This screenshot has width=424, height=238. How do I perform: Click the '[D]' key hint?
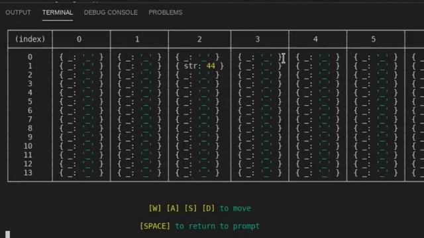[209, 208]
